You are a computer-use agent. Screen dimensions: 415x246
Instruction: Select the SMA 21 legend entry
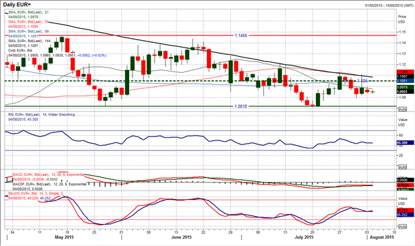click(x=28, y=12)
